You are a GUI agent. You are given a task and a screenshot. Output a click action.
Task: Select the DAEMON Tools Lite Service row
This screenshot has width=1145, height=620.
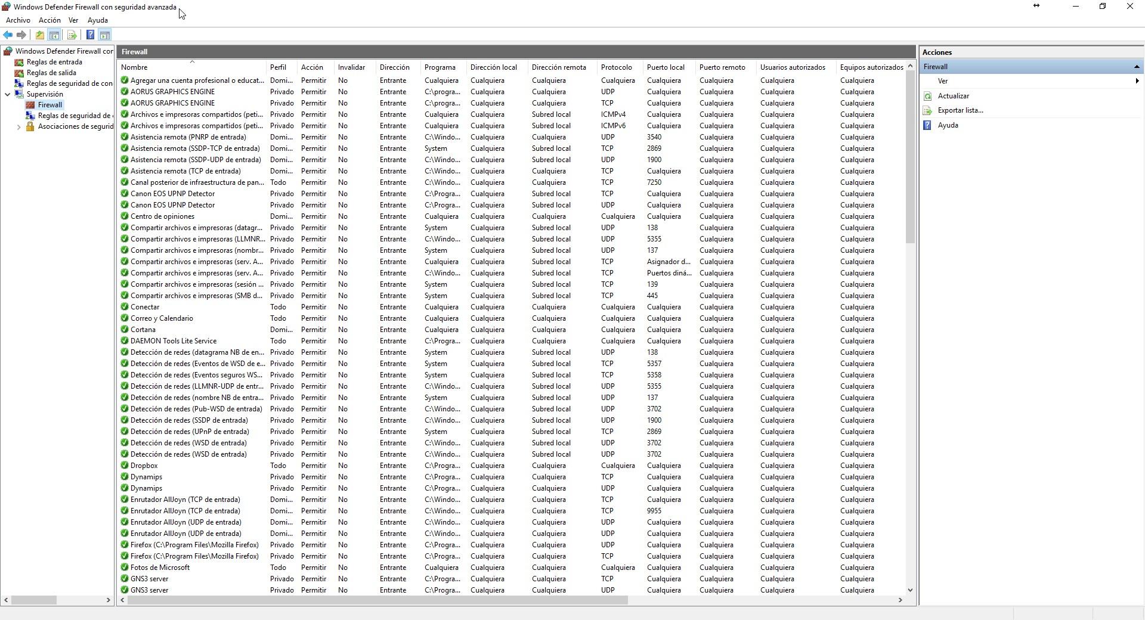pyautogui.click(x=512, y=341)
